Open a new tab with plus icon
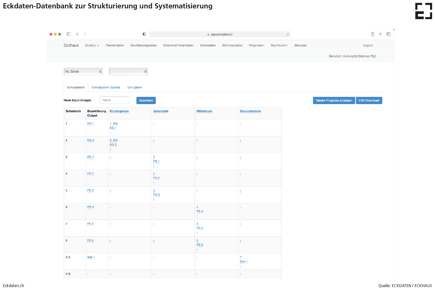 tap(380, 34)
